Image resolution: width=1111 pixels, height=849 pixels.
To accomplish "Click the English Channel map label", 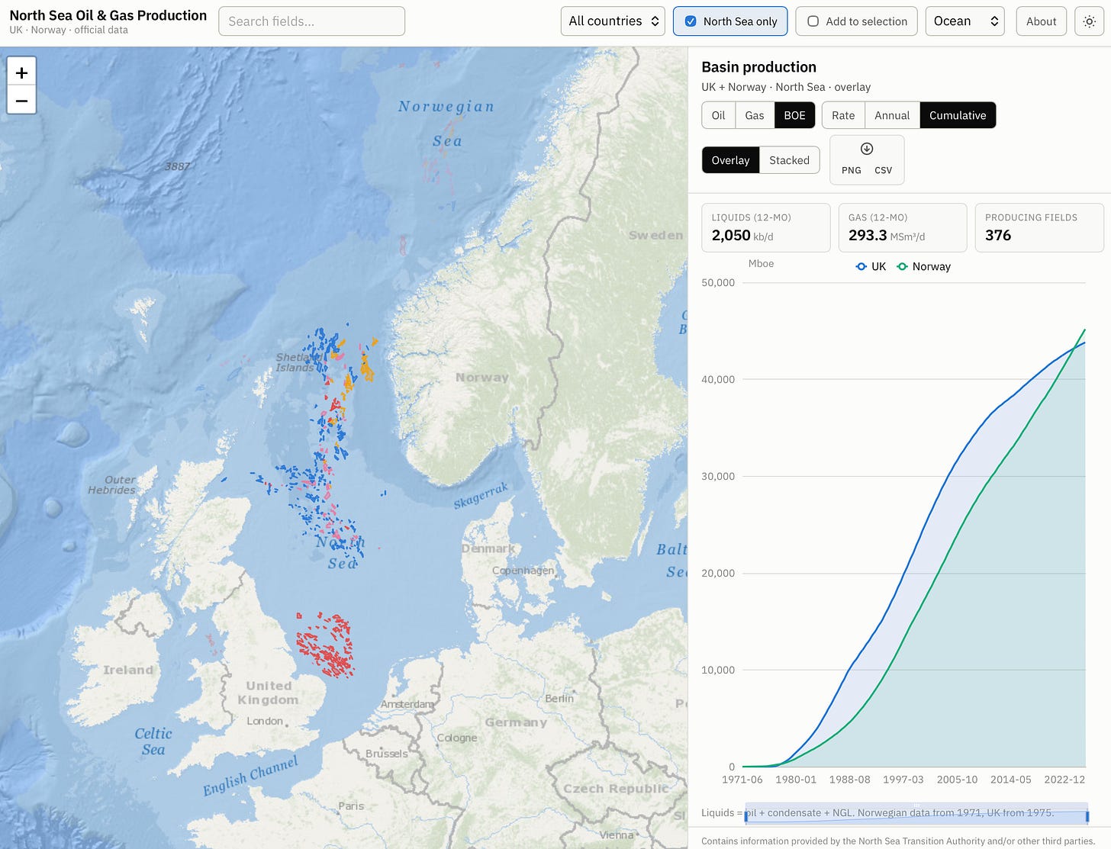I will (x=250, y=777).
